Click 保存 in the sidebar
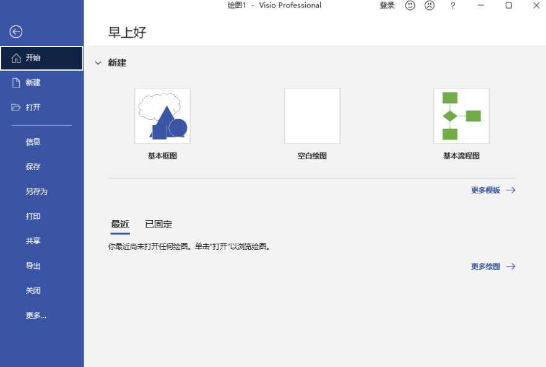 click(x=42, y=166)
